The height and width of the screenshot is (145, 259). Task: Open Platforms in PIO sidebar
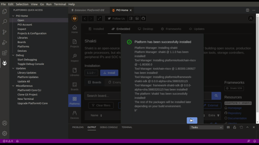(x=75, y=101)
